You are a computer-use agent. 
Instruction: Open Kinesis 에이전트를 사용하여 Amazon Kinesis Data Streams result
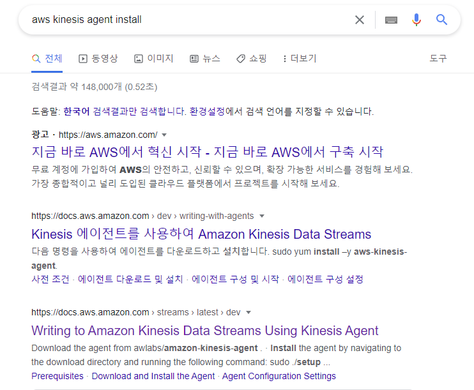tap(201, 234)
